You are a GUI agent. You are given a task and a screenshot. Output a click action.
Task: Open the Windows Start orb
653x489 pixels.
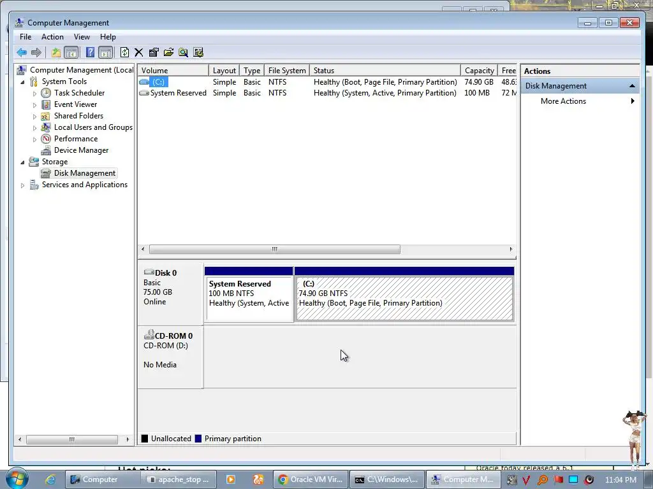point(17,479)
